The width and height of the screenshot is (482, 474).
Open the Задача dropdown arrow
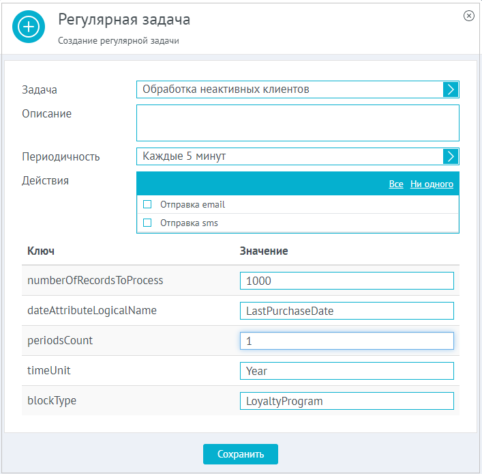tap(451, 89)
